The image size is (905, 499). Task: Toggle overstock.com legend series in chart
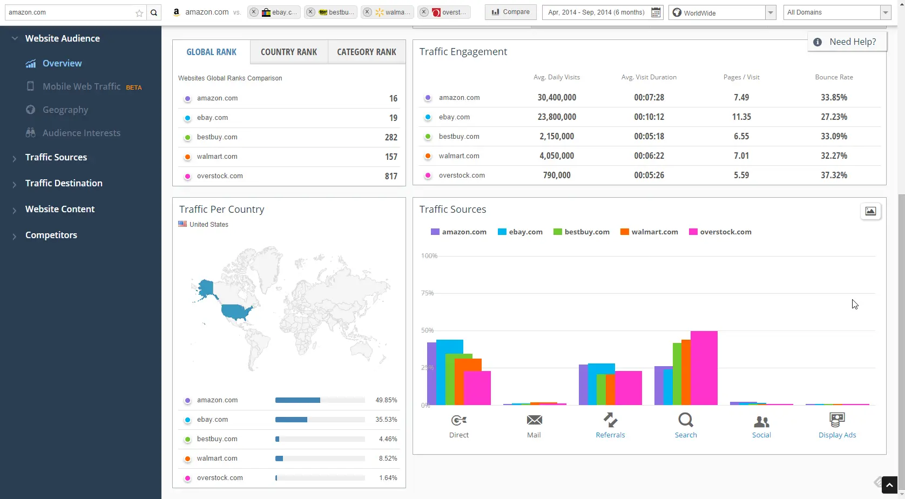coord(720,232)
